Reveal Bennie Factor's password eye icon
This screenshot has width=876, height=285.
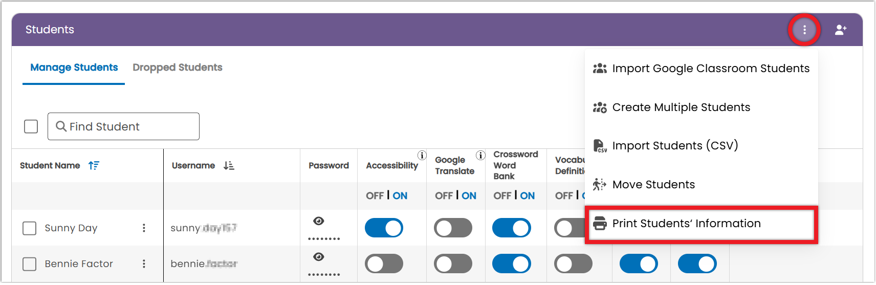coord(319,257)
